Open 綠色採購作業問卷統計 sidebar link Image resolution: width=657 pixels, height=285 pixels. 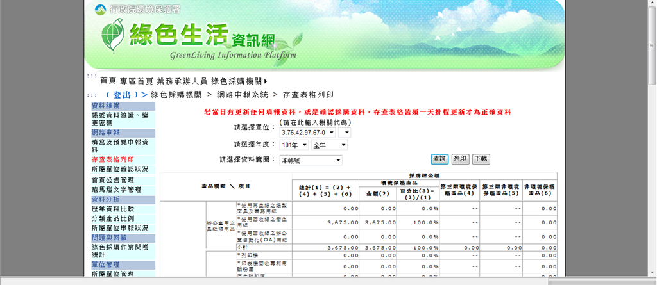pyautogui.click(x=120, y=250)
